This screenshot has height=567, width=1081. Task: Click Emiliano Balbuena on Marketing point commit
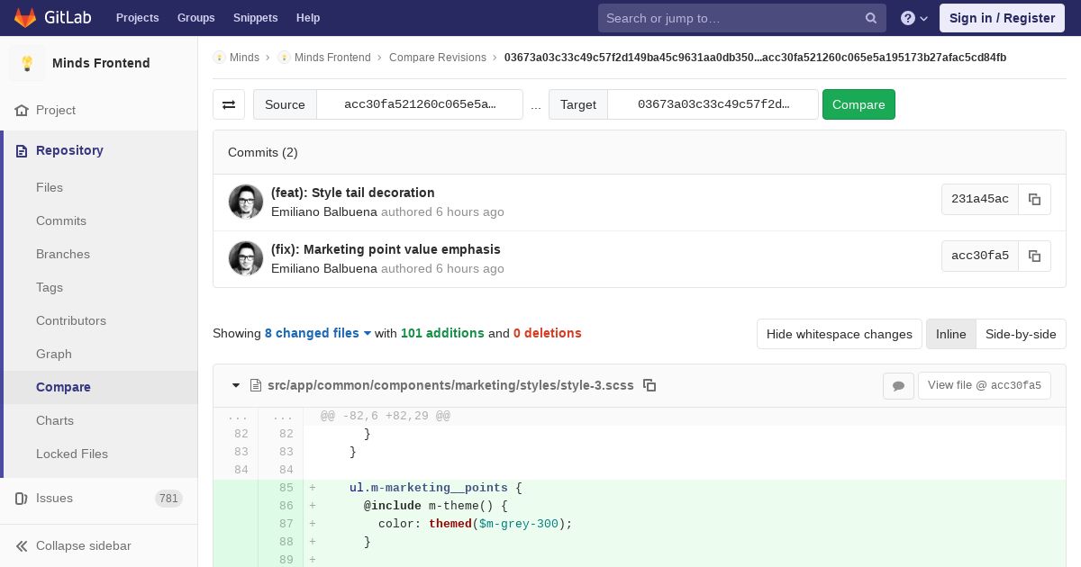(x=324, y=268)
